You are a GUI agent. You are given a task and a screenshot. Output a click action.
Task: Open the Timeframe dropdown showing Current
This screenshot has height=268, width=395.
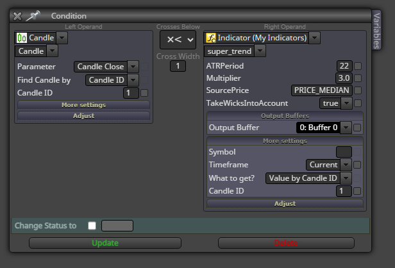click(329, 165)
